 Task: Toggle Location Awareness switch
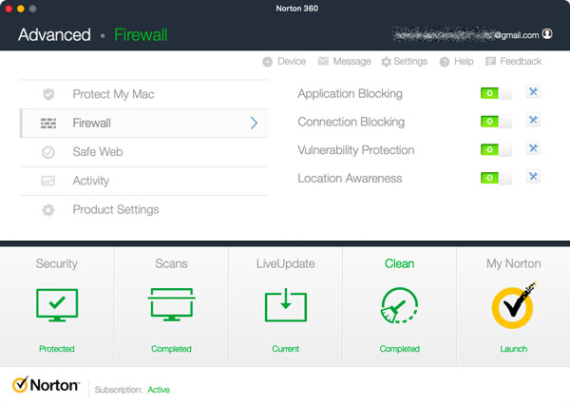(496, 178)
